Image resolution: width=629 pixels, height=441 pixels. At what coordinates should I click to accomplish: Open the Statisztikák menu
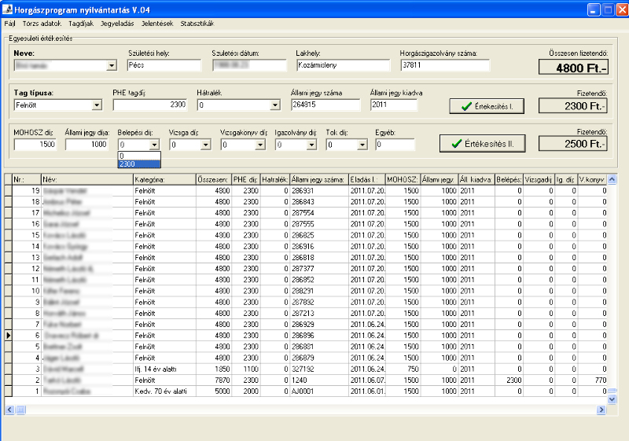(197, 24)
